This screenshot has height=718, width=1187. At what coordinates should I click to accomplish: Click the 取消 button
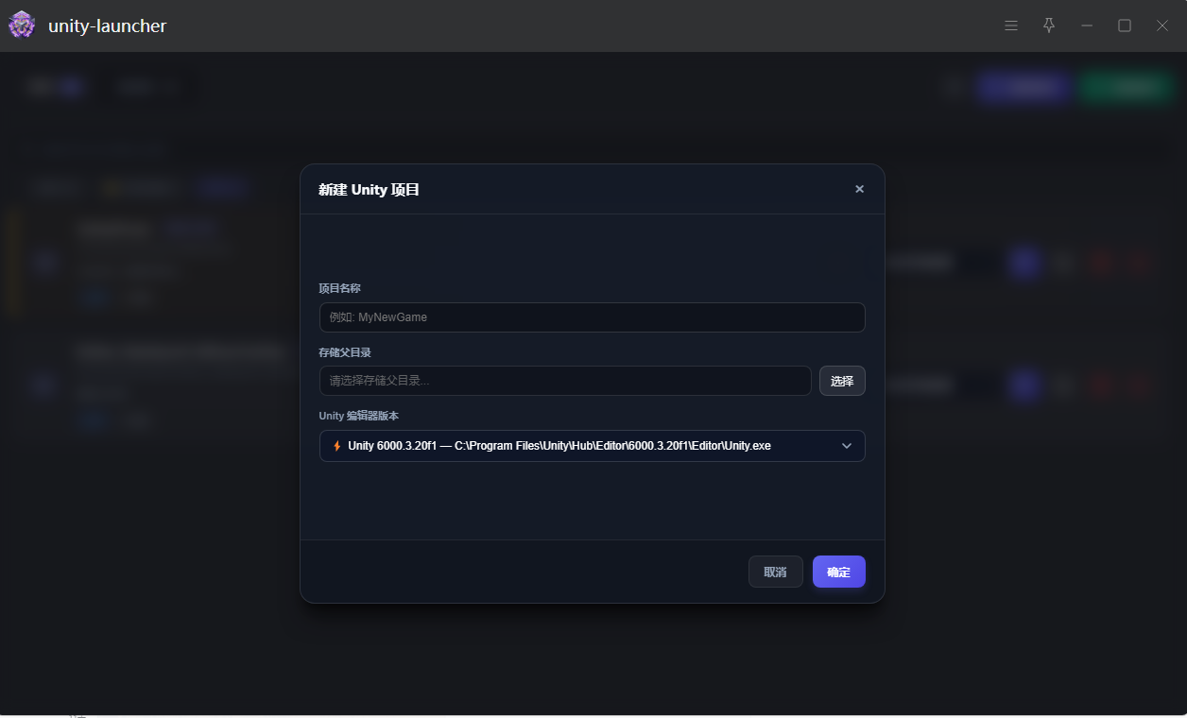pos(776,572)
